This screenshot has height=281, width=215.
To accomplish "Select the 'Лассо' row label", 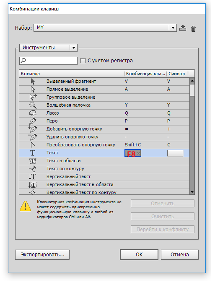I will tap(53, 113).
